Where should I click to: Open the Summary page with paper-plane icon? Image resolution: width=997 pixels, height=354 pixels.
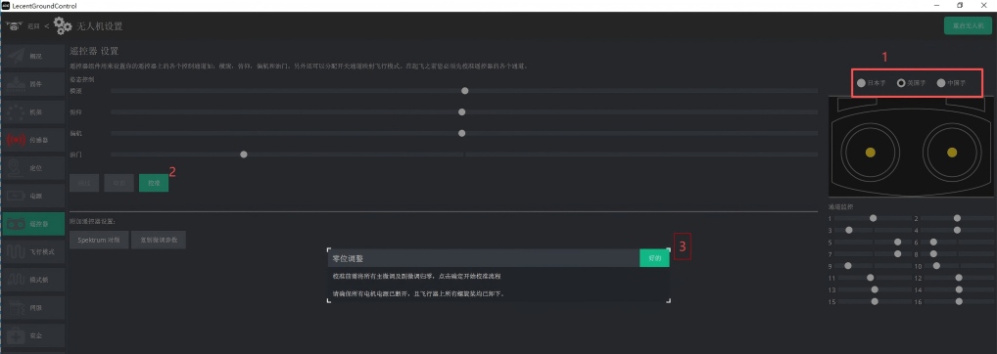[33, 56]
